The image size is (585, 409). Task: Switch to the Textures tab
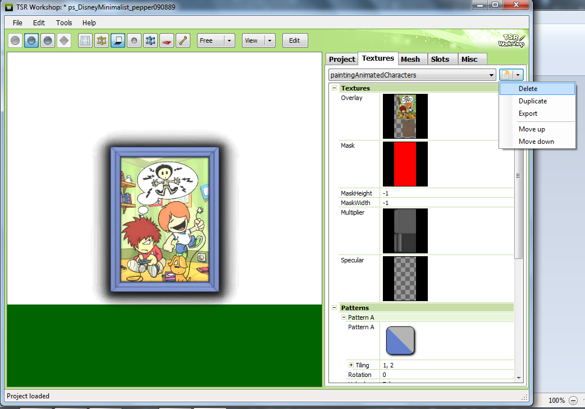click(x=378, y=58)
